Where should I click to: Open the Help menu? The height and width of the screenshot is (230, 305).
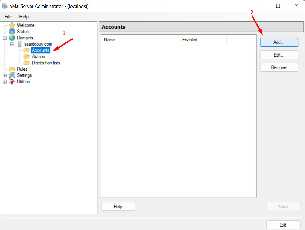pyautogui.click(x=24, y=16)
